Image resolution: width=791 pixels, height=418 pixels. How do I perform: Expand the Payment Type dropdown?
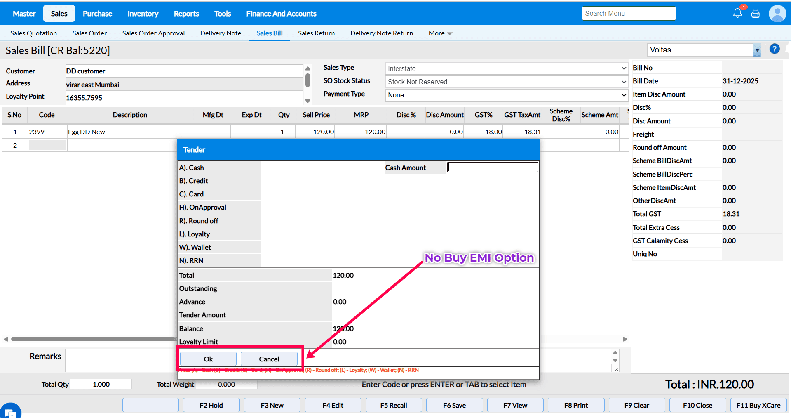click(x=506, y=95)
